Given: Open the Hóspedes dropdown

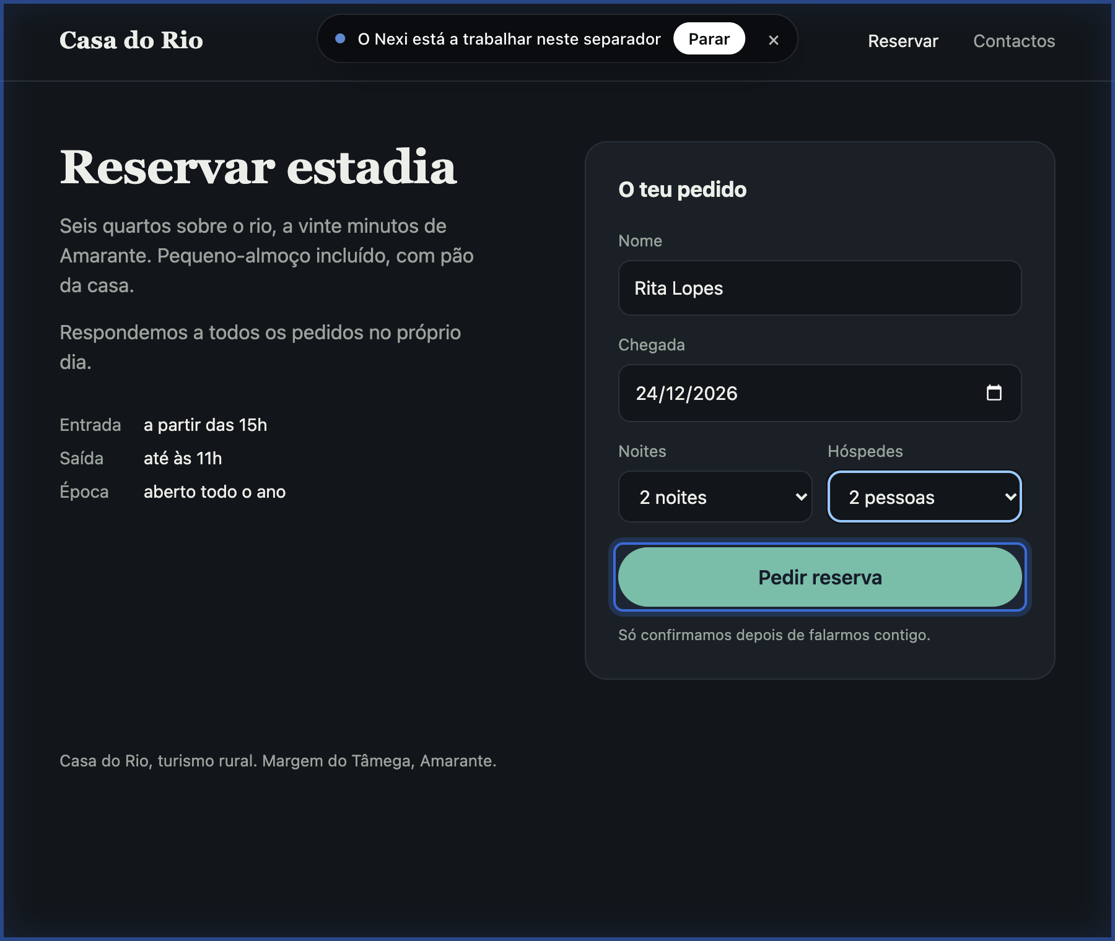Looking at the screenshot, I should (x=924, y=497).
